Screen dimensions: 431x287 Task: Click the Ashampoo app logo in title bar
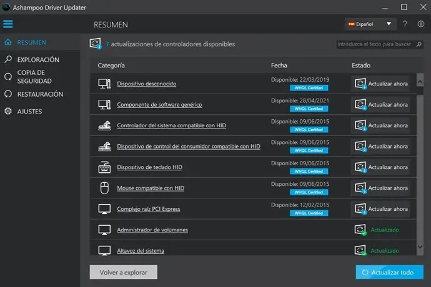coord(6,7)
